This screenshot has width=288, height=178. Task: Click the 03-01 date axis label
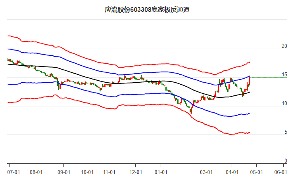(206, 172)
